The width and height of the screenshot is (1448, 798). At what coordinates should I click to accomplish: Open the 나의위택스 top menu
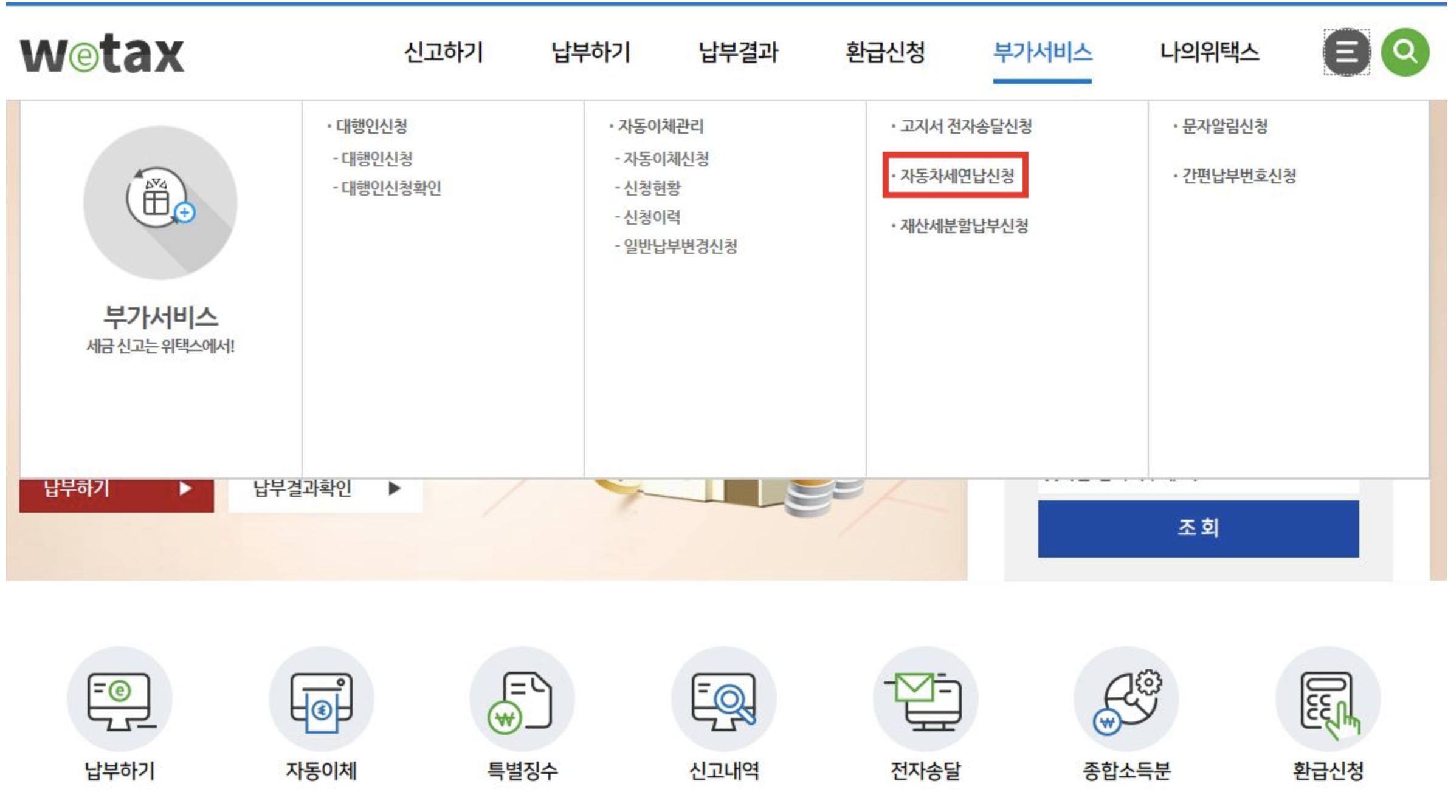1209,52
